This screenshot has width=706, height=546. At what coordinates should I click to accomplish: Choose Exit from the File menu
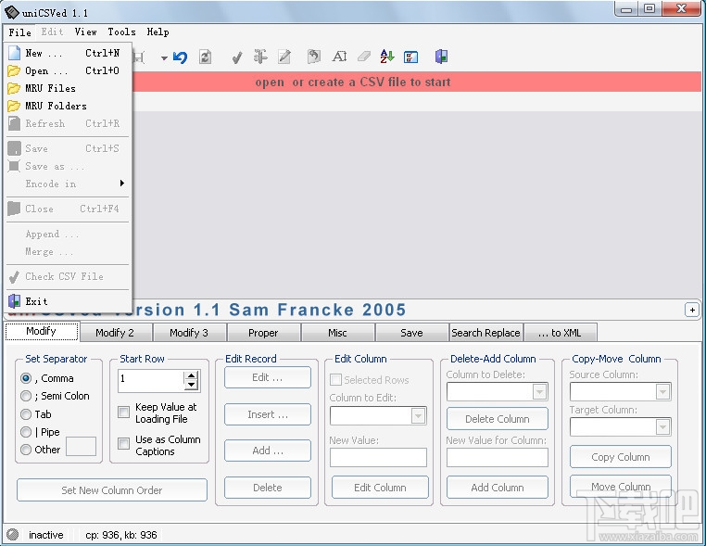pos(68,301)
